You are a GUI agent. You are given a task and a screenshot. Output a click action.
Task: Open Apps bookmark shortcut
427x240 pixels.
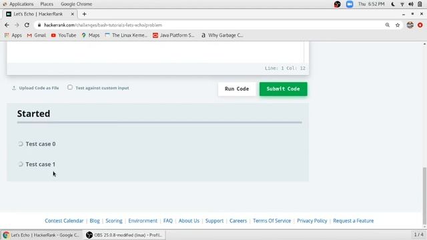tap(13, 35)
